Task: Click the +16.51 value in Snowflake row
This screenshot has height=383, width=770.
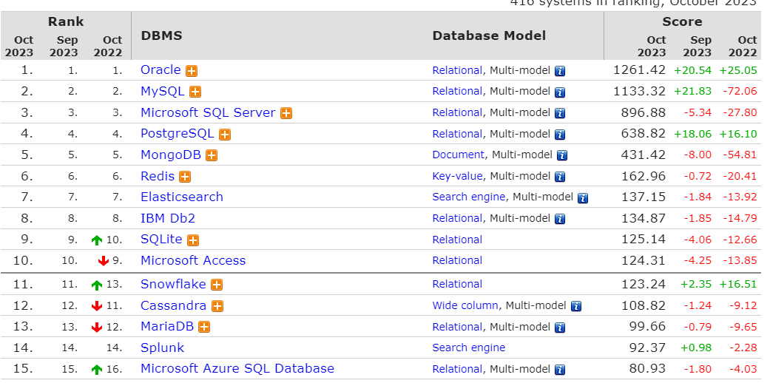Action: tap(738, 285)
